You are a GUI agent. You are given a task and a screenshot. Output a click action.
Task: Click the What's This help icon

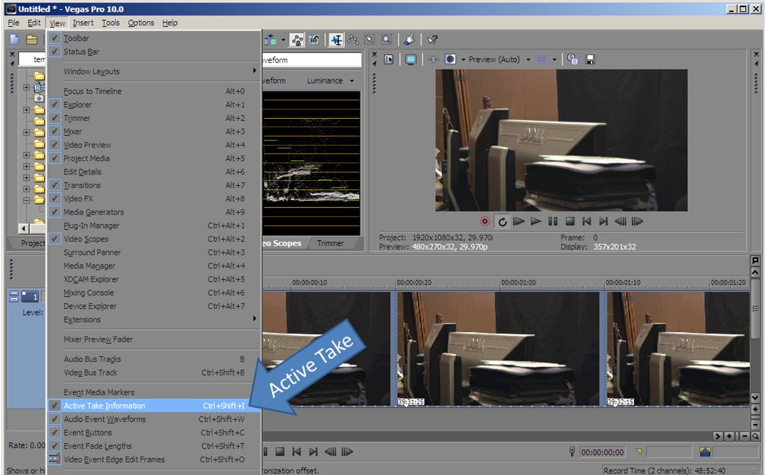[x=432, y=40]
